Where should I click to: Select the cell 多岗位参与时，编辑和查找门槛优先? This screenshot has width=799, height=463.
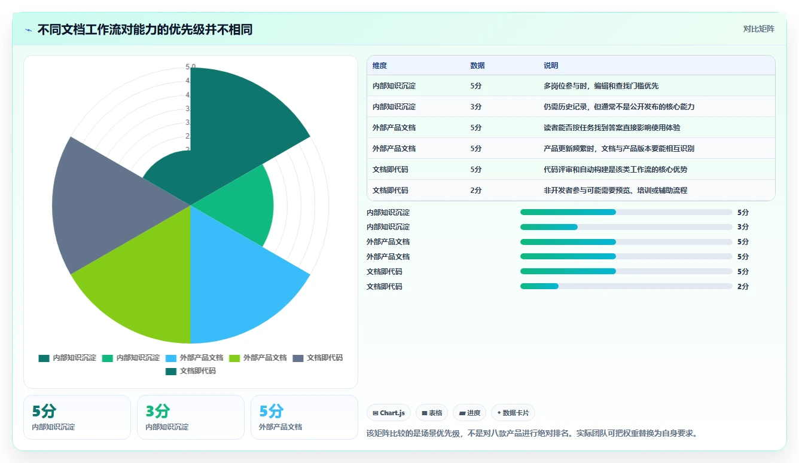[601, 86]
